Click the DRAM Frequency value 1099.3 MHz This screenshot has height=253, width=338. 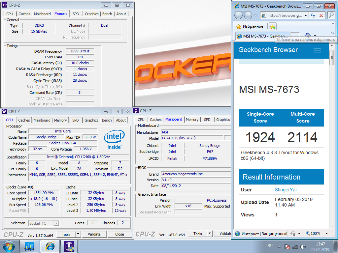[80, 51]
